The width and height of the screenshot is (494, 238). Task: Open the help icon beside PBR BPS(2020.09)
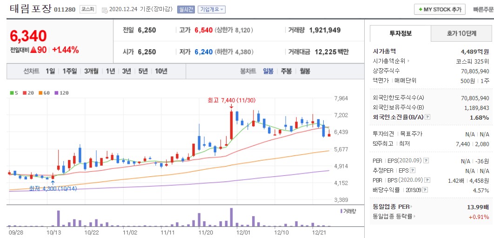[427, 180]
